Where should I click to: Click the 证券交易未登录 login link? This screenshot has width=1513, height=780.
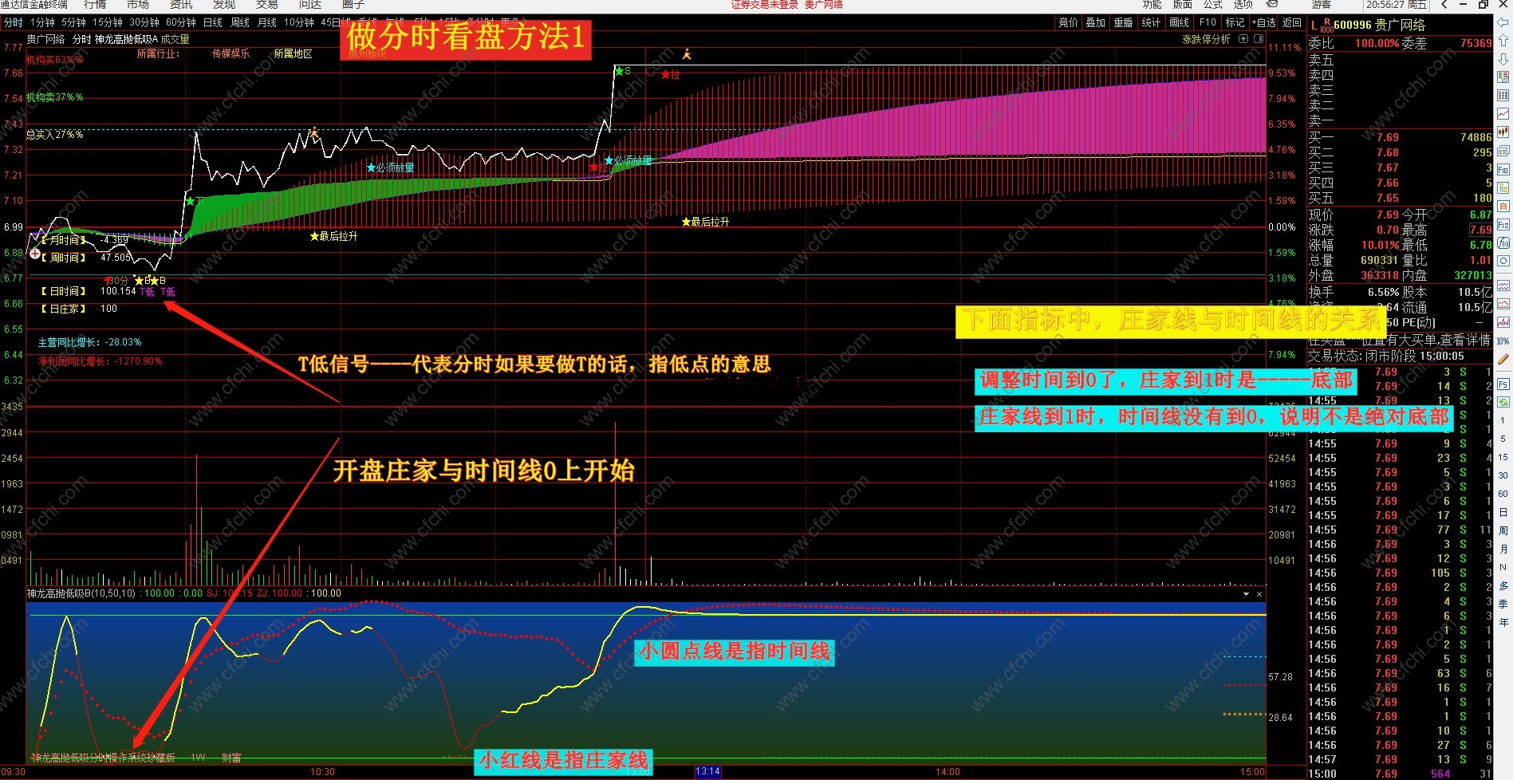tap(764, 5)
